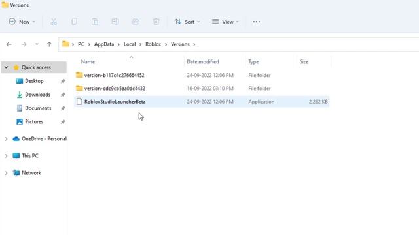This screenshot has width=419, height=235.
Task: Select OneDrive - Personal in sidebar
Action: point(44,139)
